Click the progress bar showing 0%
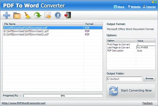 63,96
